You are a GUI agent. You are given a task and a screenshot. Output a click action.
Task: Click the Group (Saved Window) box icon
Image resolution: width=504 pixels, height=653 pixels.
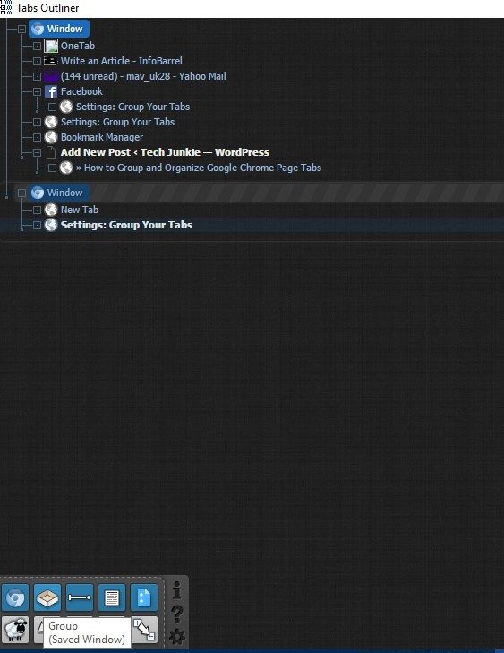pyautogui.click(x=47, y=597)
